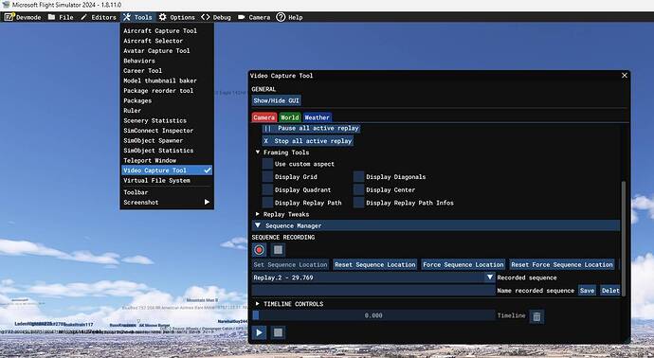Click the Options gear icon
Image resolution: width=654 pixels, height=358 pixels.
coord(162,17)
